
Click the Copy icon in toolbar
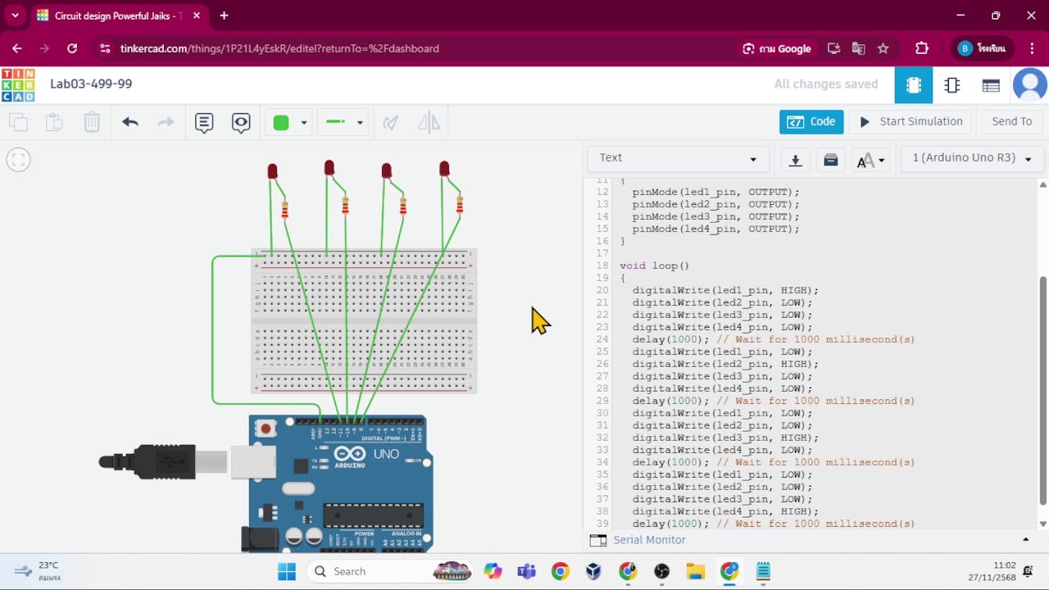(18, 123)
